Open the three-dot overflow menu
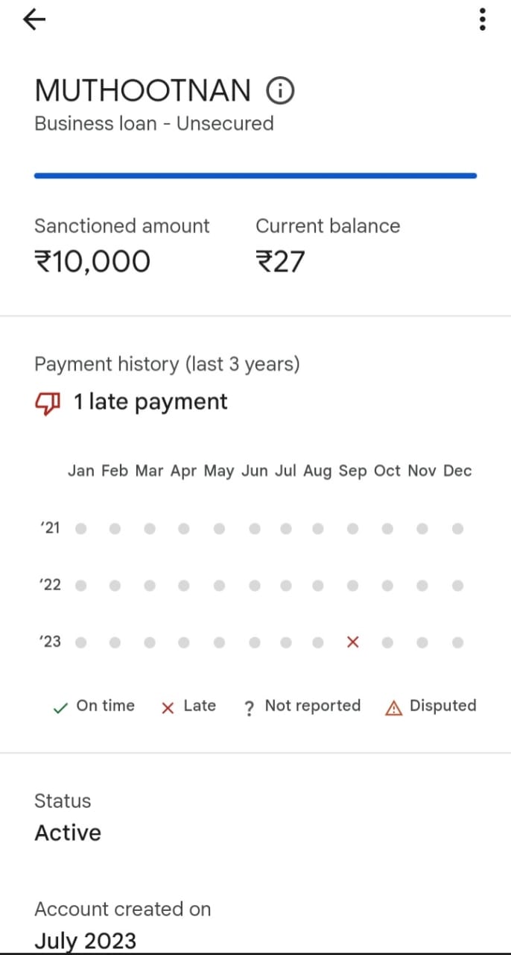The width and height of the screenshot is (511, 955). coord(483,20)
